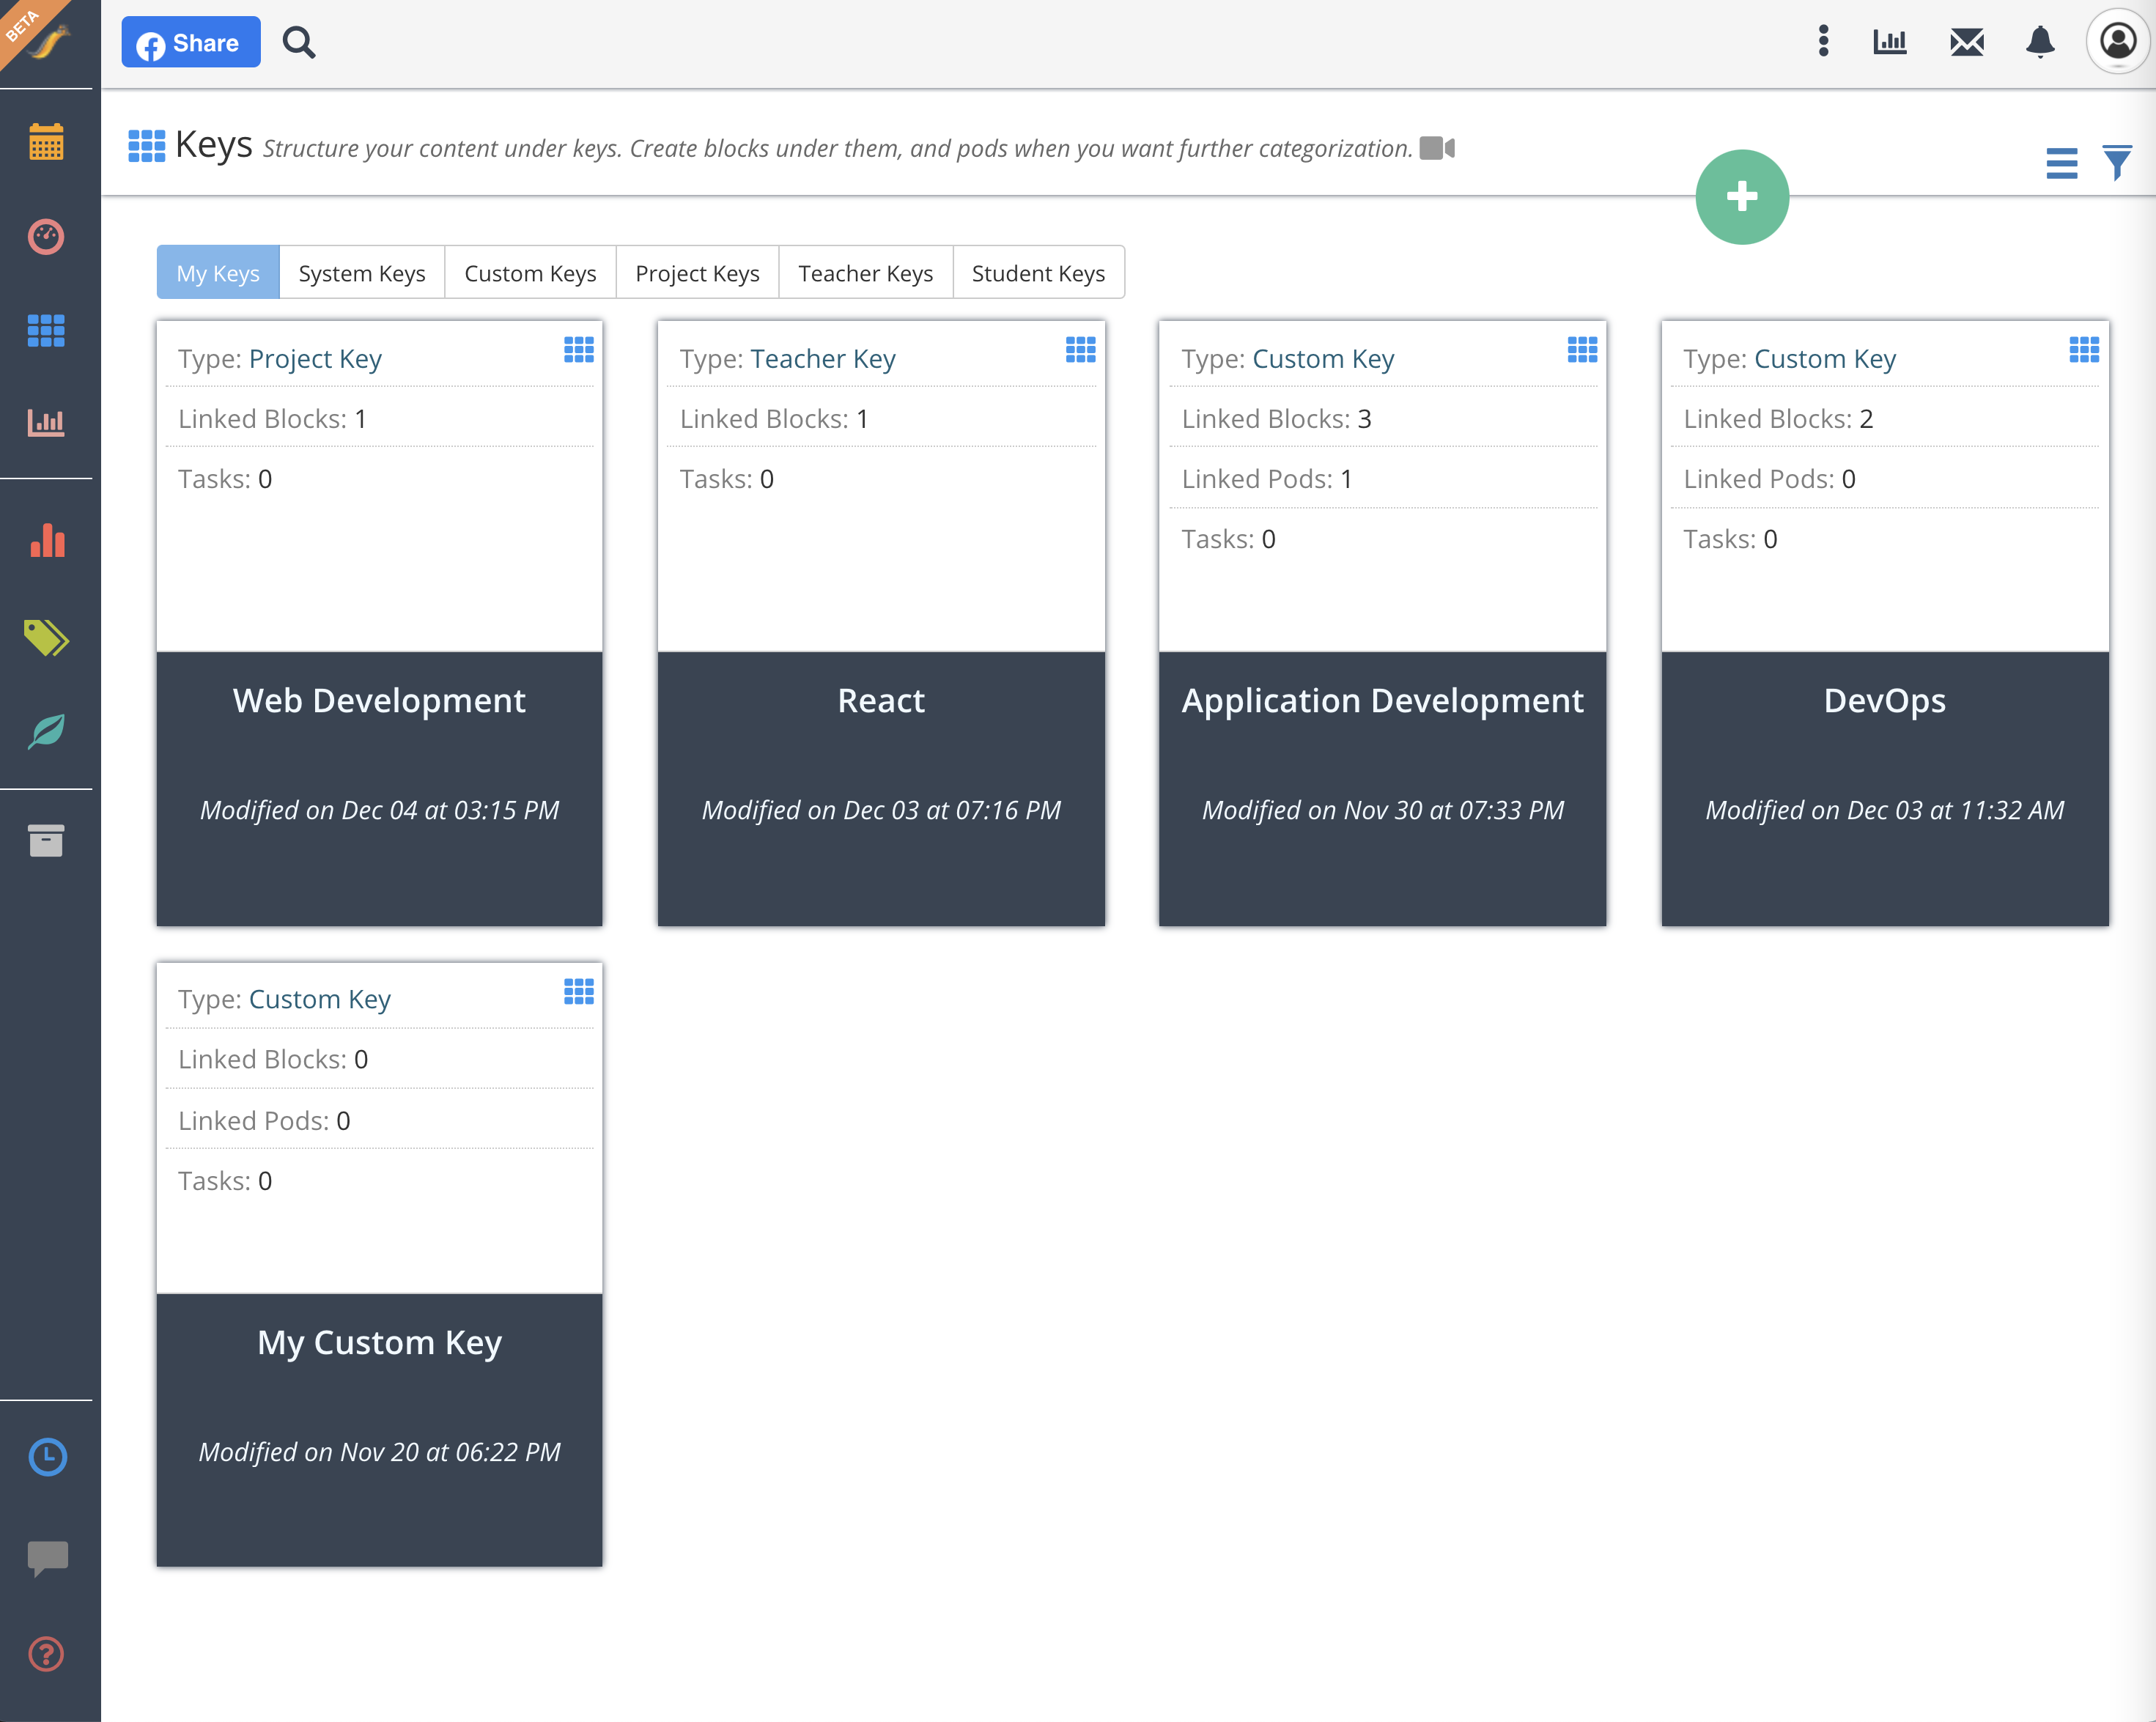Viewport: 2156px width, 1722px height.
Task: Open the archive box icon in sidebar
Action: click(46, 840)
